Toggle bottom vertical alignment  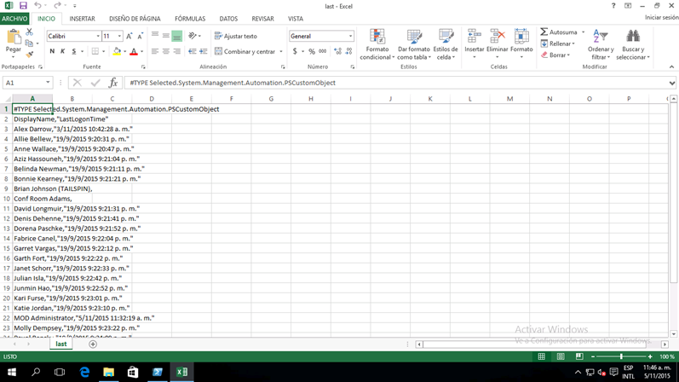[x=176, y=37]
